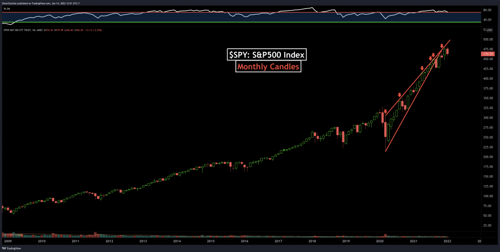Click the 80.00 RSI scale label
The height and width of the screenshot is (252, 500).
[x=487, y=10]
